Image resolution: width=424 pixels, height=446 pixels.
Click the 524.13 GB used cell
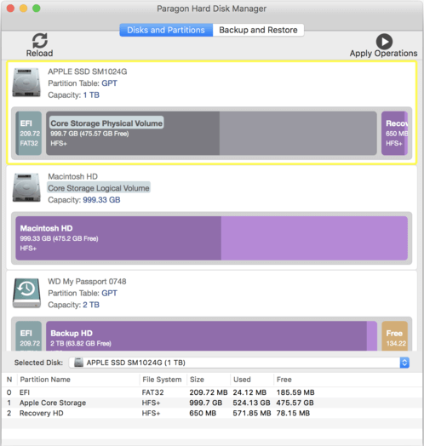tap(251, 403)
